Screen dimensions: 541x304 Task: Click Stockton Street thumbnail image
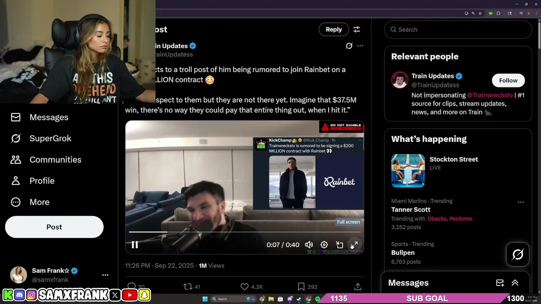[408, 170]
